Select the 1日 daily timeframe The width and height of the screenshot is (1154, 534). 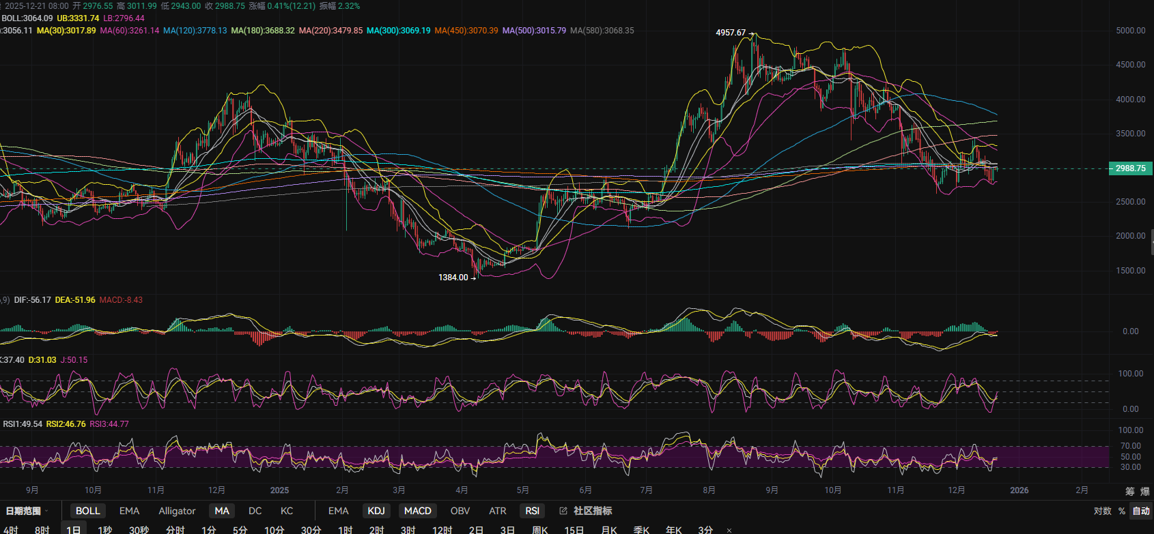tap(74, 530)
